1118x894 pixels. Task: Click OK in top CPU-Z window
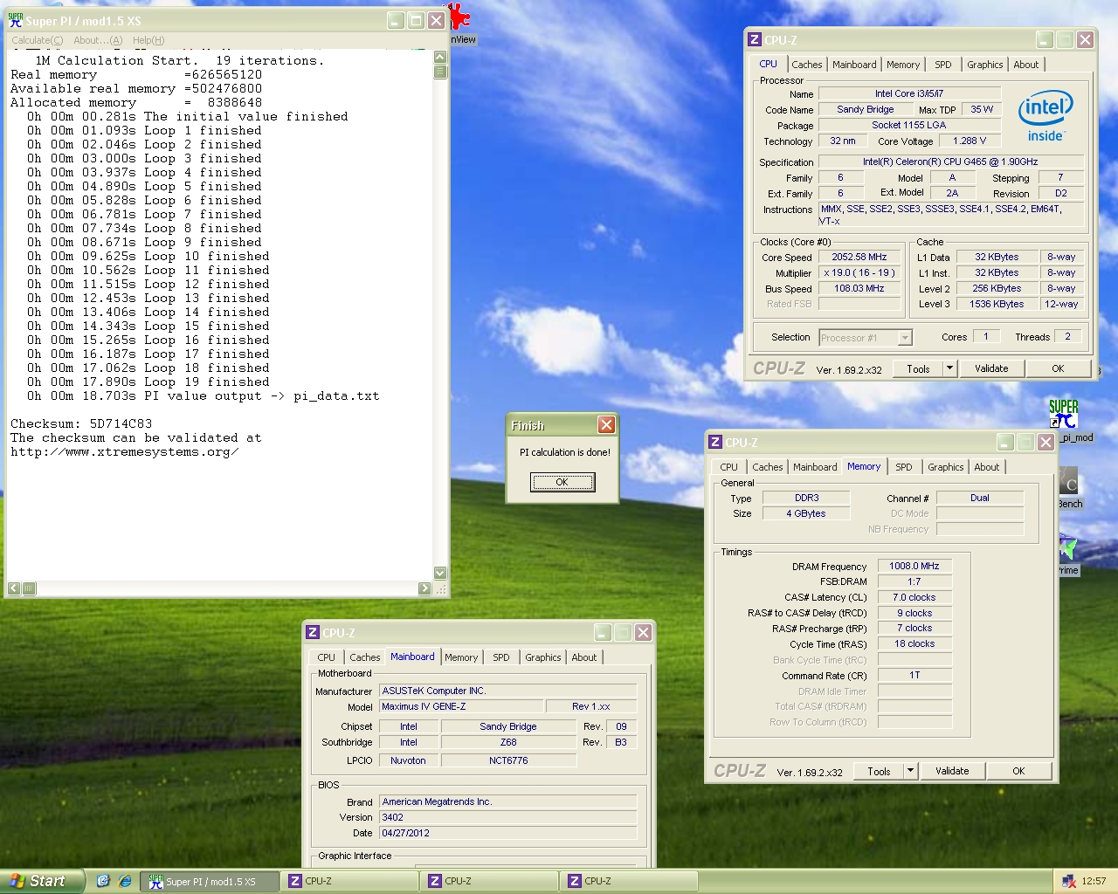tap(1058, 368)
